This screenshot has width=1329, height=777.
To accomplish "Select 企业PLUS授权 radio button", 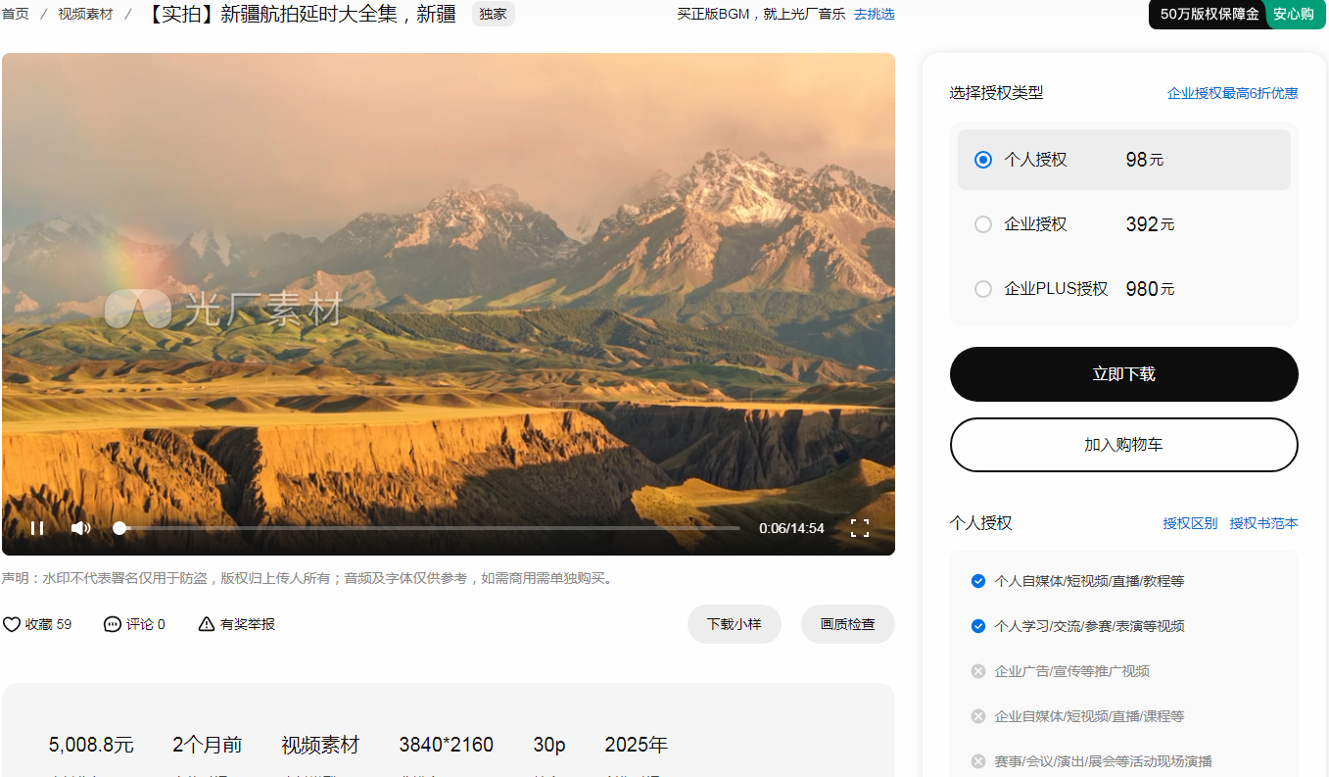I will coord(983,289).
